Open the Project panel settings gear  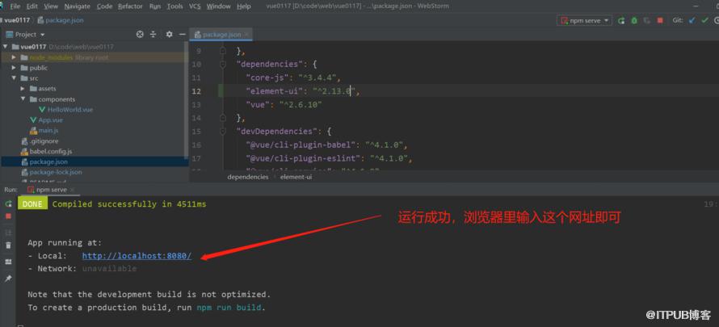[169, 35]
